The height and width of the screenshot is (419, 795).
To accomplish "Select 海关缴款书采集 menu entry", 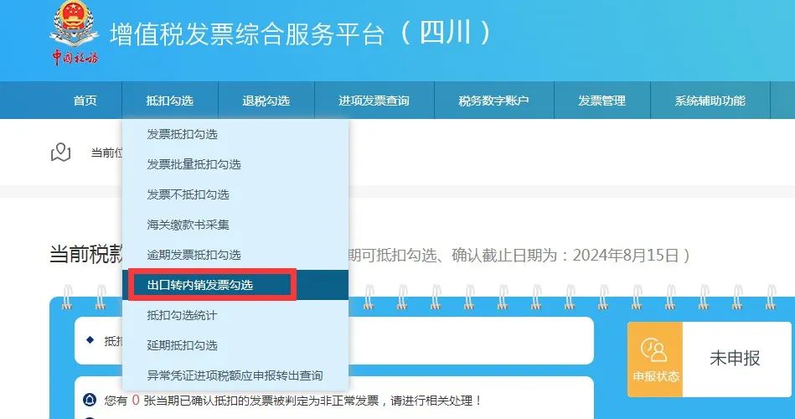I will coord(188,225).
